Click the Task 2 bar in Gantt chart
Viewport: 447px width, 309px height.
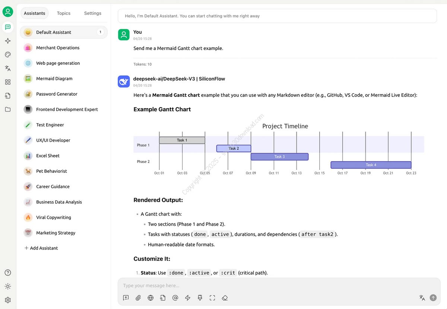pyautogui.click(x=234, y=148)
